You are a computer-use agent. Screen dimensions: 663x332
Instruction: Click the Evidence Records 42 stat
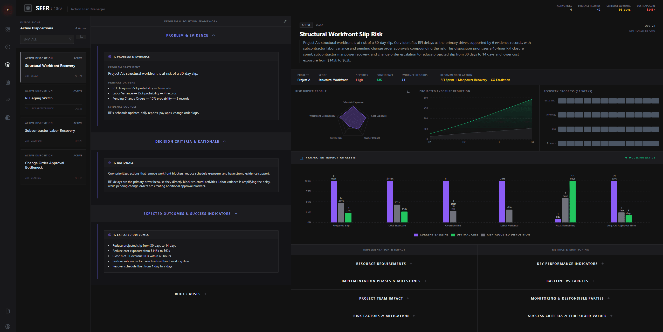tap(589, 8)
